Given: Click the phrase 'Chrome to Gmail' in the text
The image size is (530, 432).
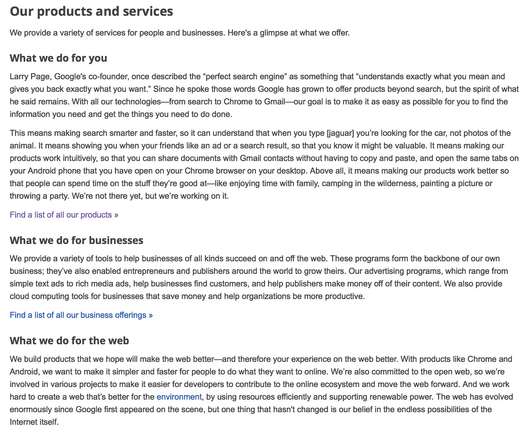Looking at the screenshot, I should 254,102.
